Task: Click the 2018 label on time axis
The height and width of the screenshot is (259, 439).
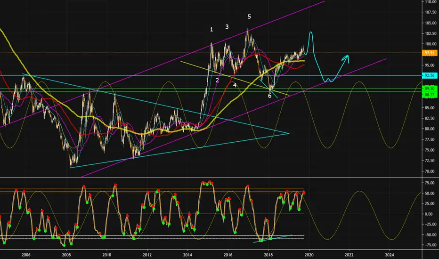Action: [268, 255]
